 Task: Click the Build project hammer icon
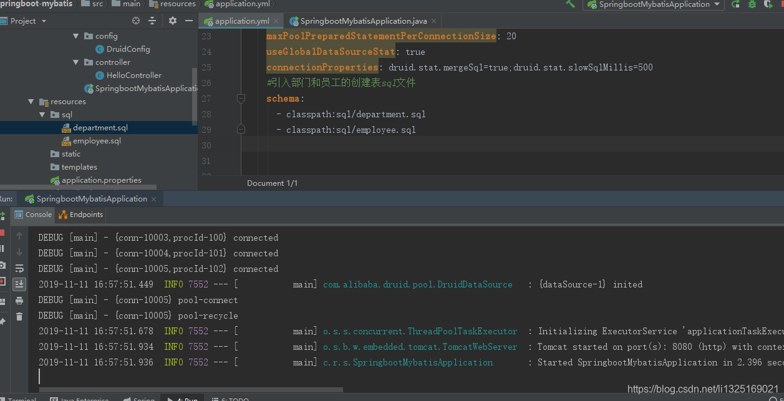pyautogui.click(x=570, y=4)
